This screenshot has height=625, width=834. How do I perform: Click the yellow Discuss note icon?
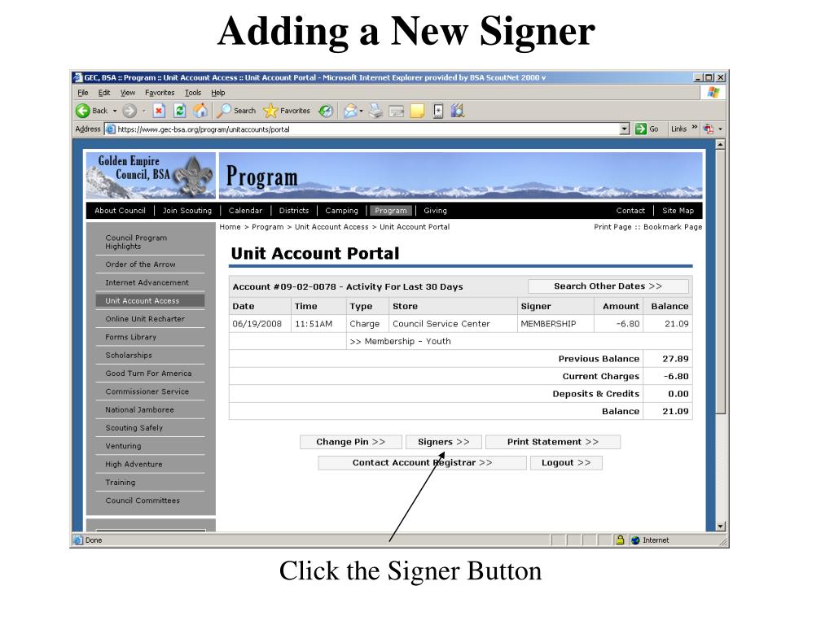(x=418, y=111)
